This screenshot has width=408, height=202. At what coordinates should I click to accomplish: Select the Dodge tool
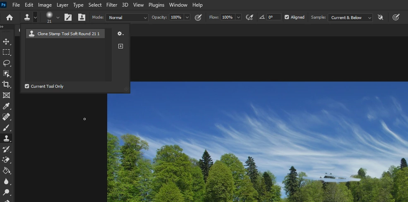point(6,192)
